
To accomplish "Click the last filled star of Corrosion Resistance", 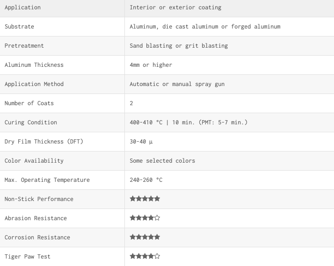I will pyautogui.click(x=157, y=237).
